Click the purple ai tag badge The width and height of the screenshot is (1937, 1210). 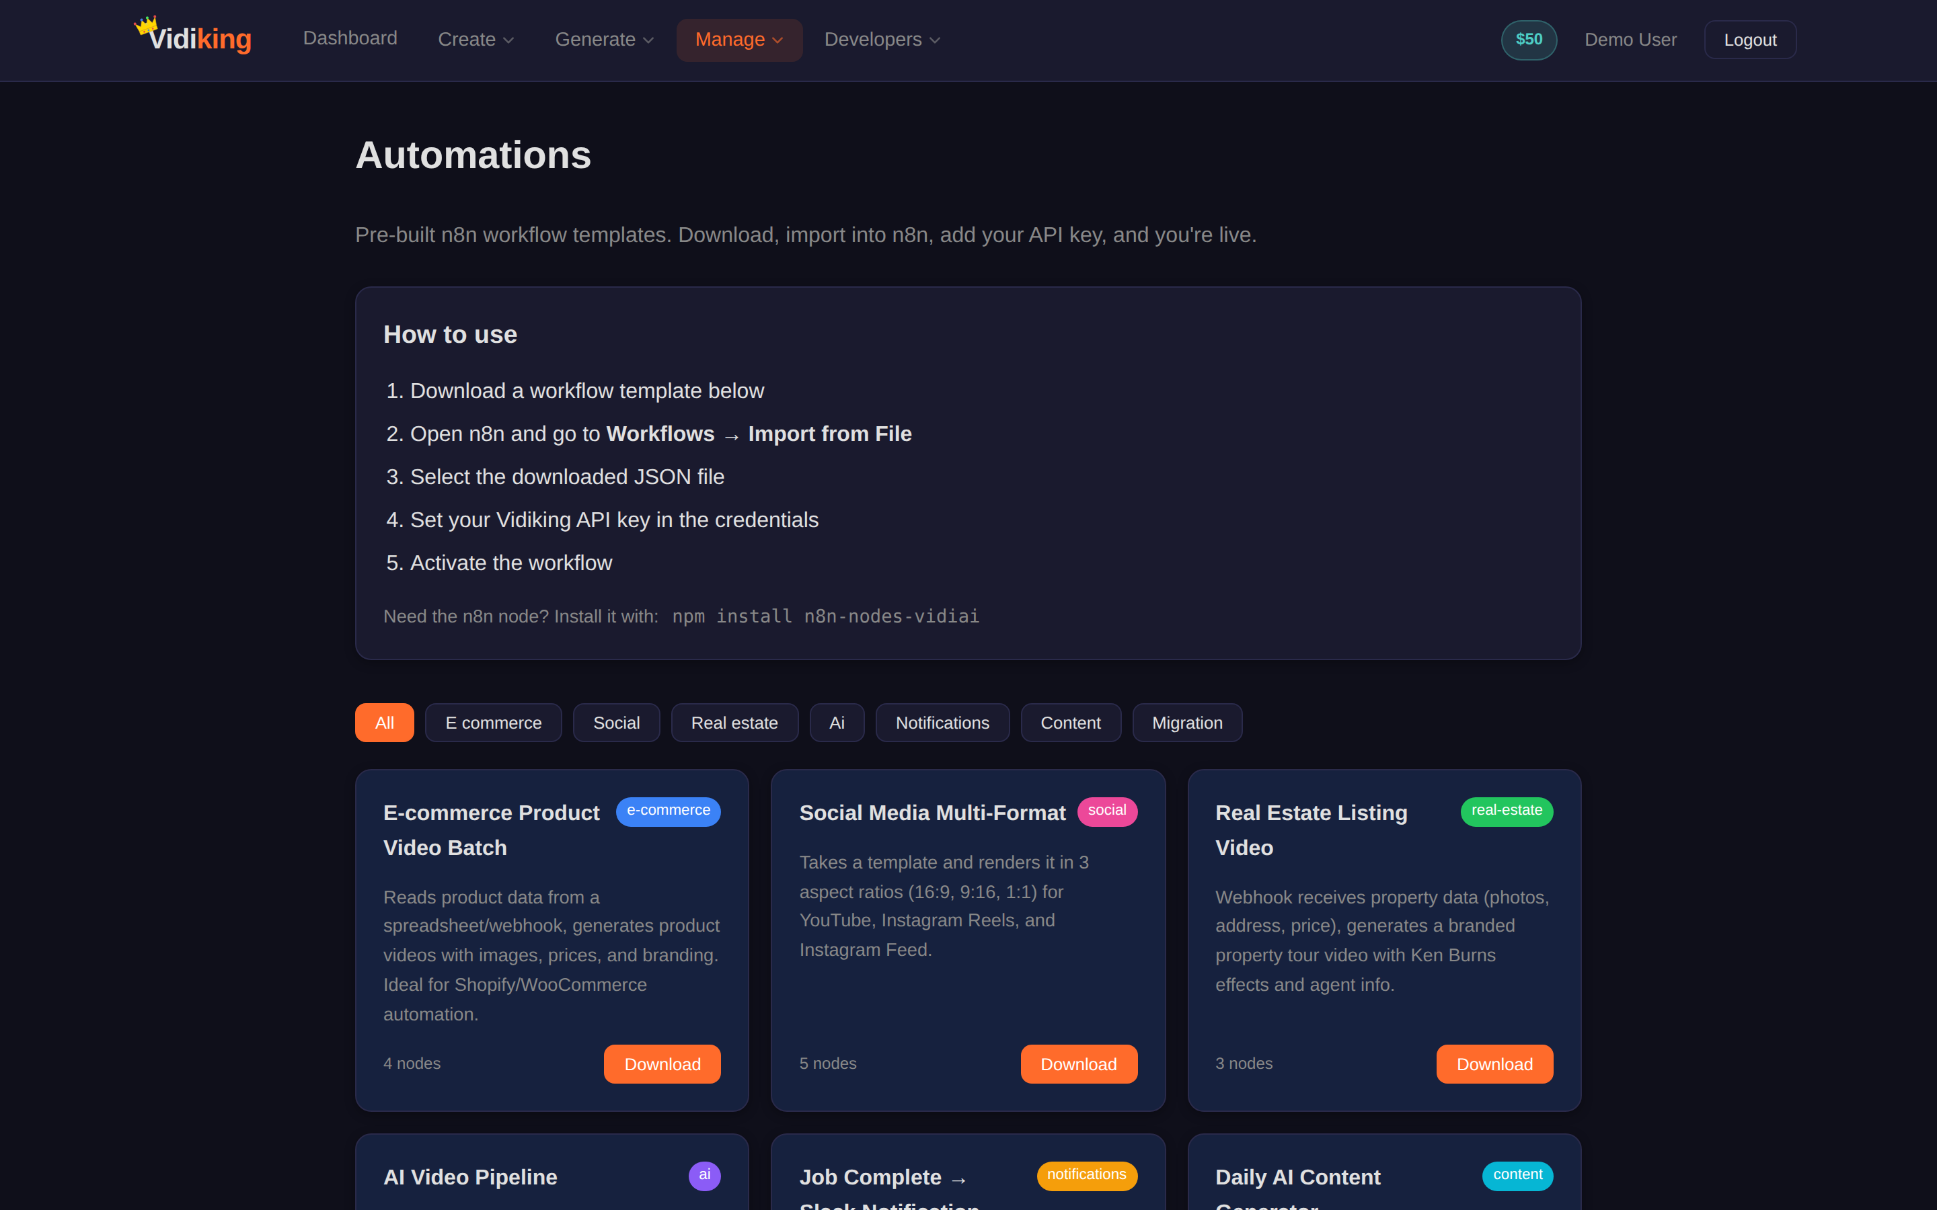pyautogui.click(x=704, y=1175)
